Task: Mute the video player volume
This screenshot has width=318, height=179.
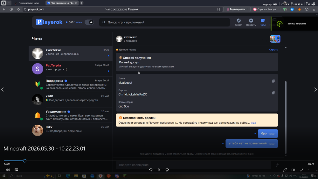Action: pyautogui.click(x=8, y=170)
